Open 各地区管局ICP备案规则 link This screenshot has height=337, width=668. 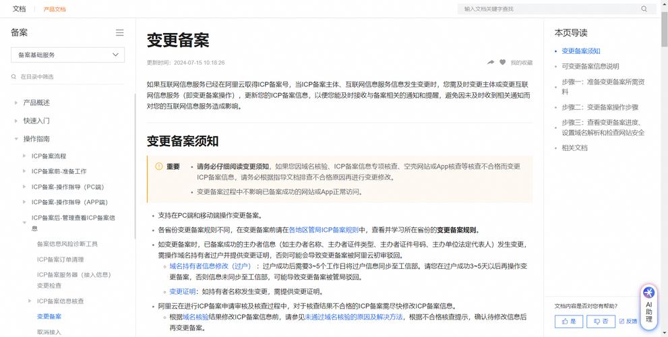[x=324, y=230]
